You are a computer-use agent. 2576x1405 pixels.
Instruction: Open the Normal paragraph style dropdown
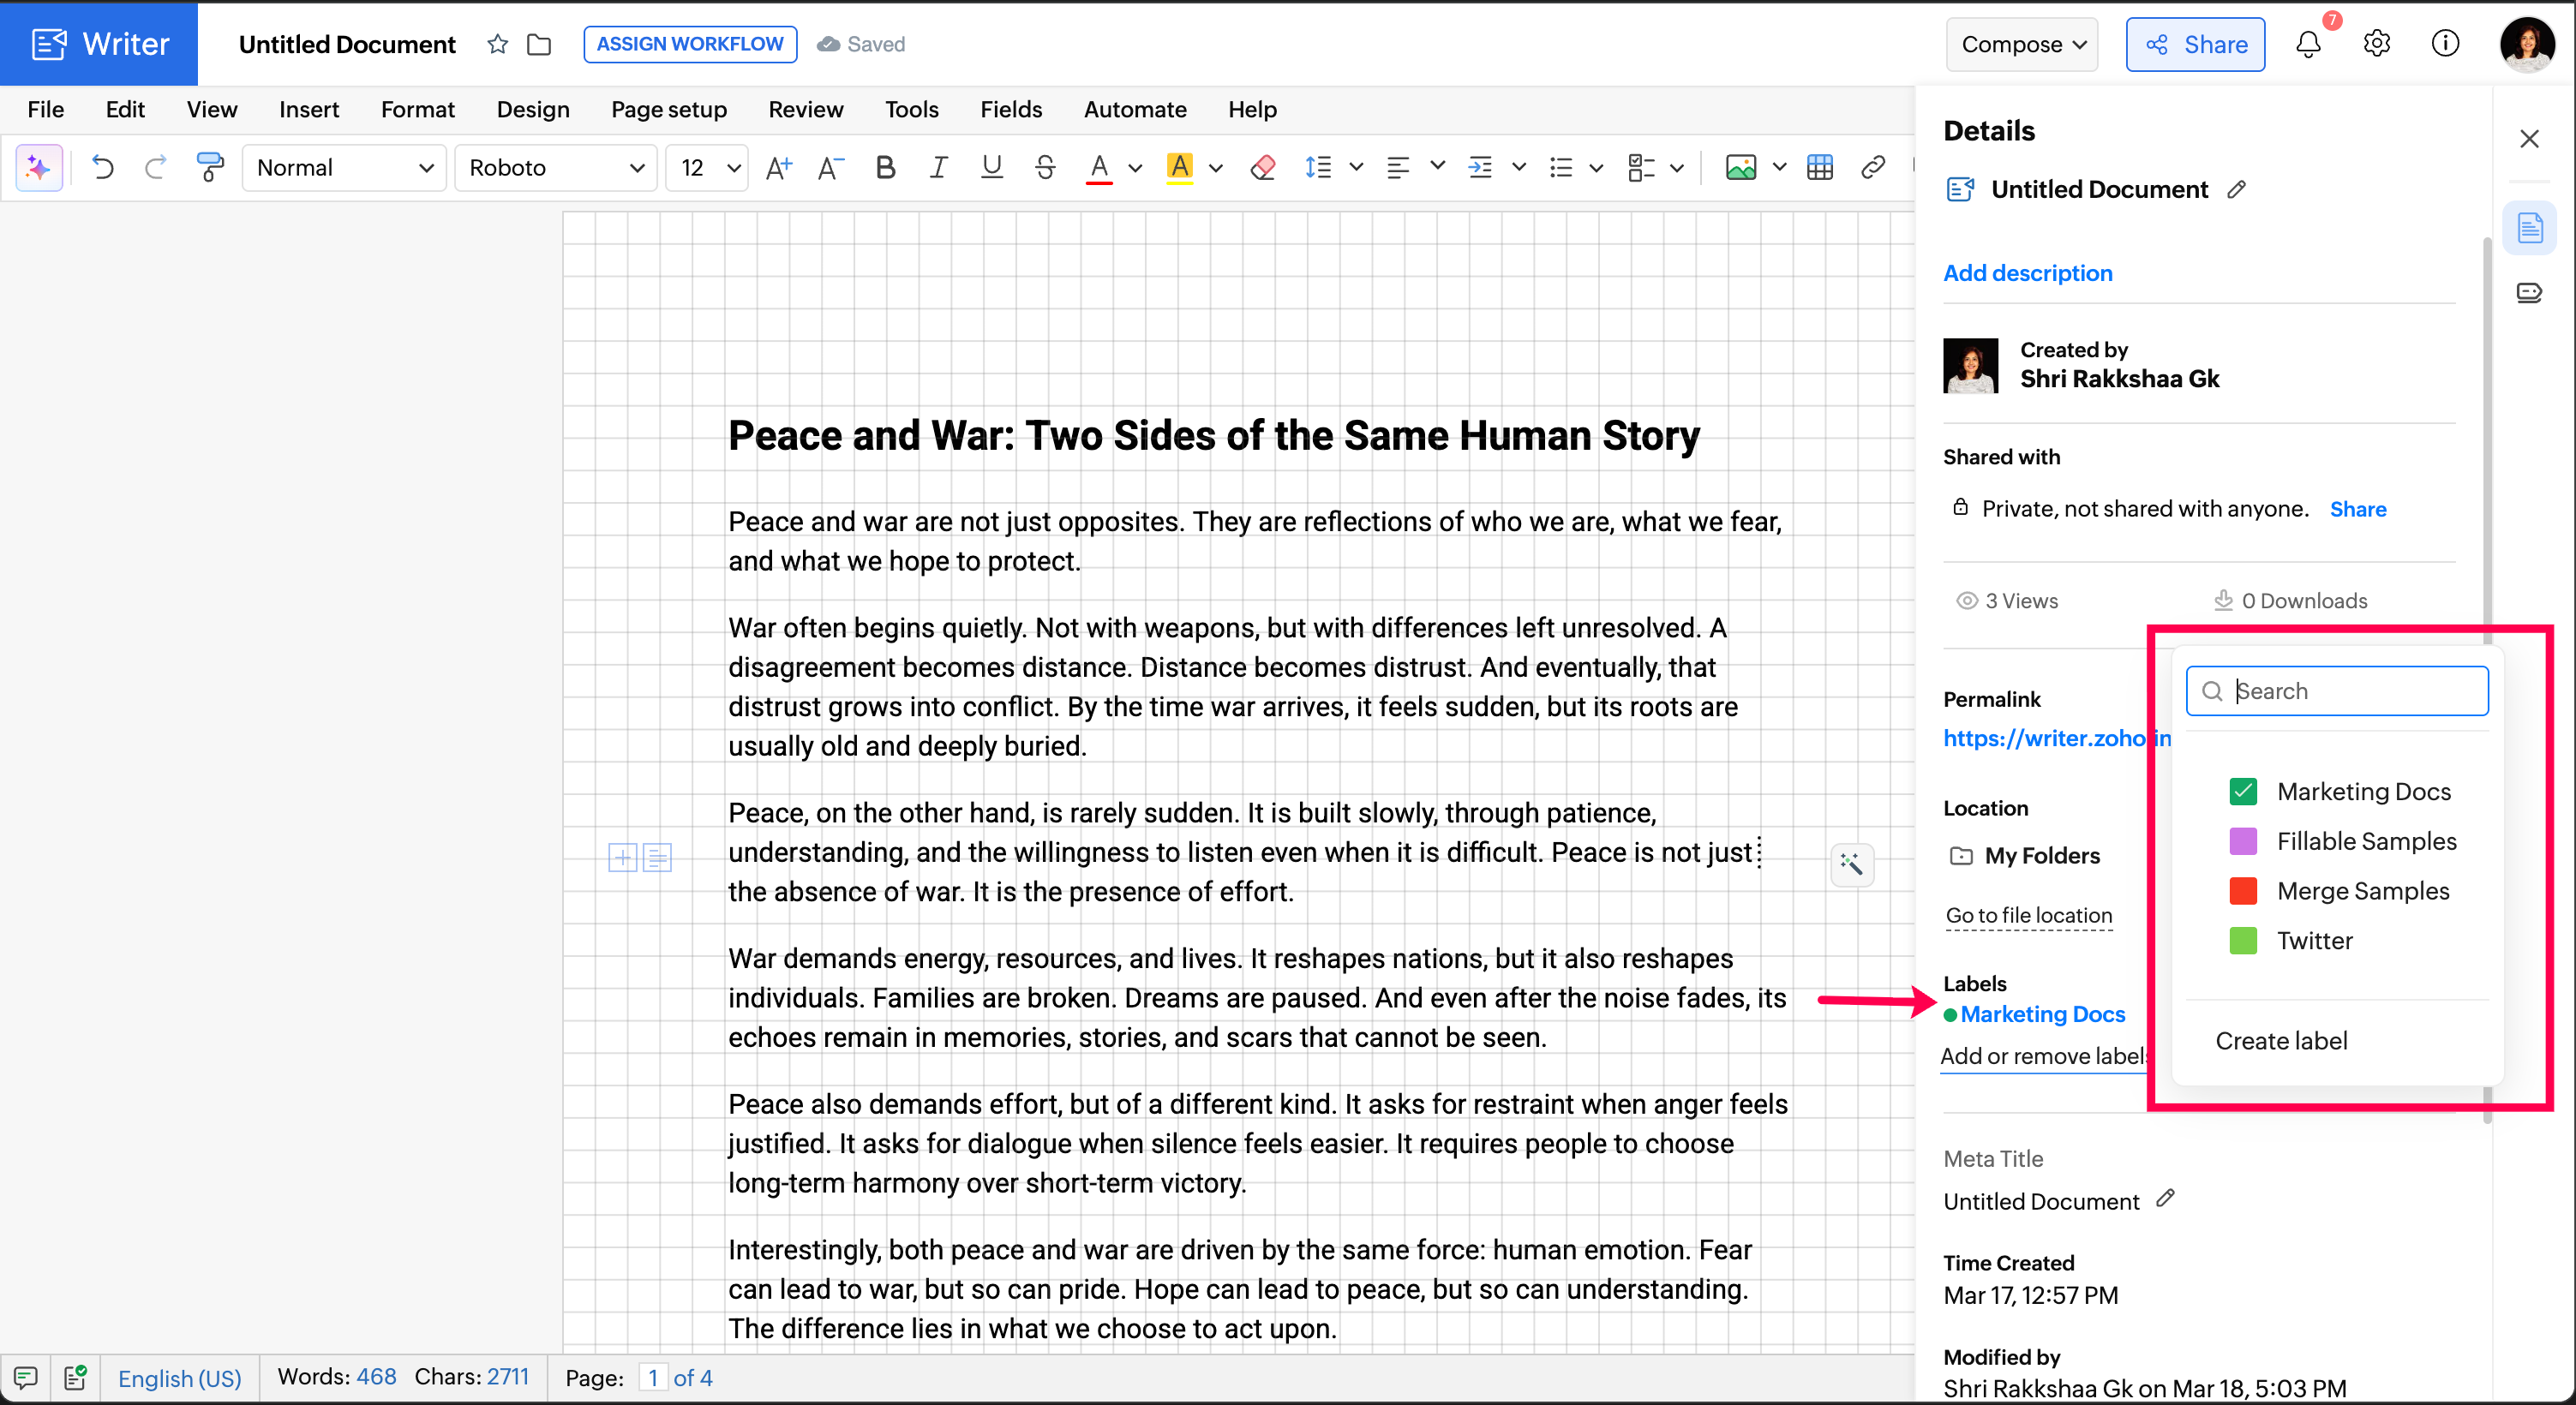(x=343, y=167)
